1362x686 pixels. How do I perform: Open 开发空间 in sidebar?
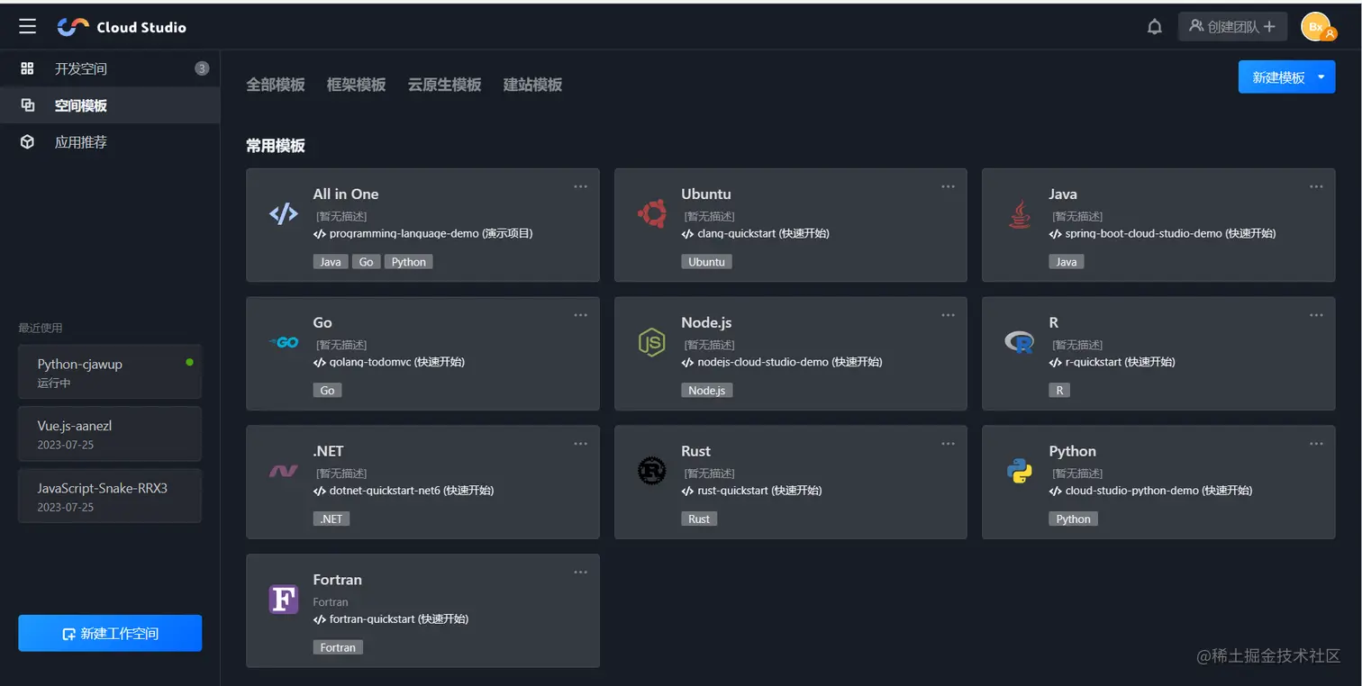(x=110, y=68)
